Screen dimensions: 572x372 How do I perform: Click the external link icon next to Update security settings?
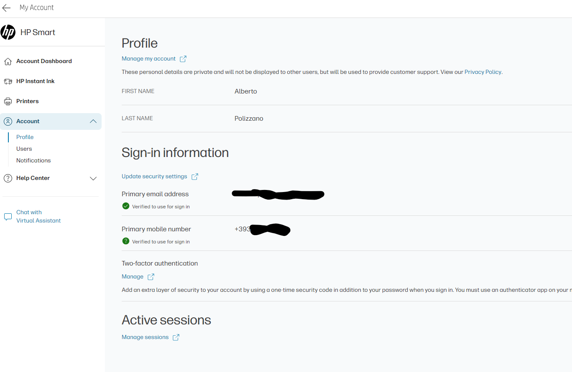(x=194, y=176)
